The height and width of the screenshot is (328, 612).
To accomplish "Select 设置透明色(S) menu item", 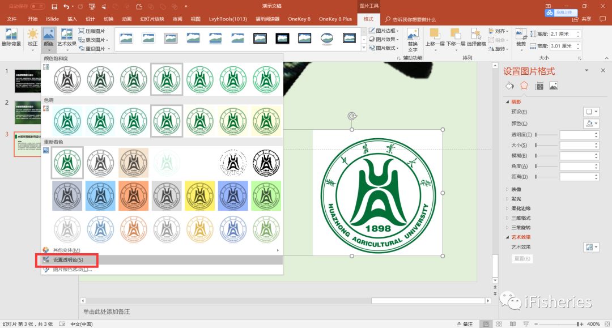I will pos(161,260).
